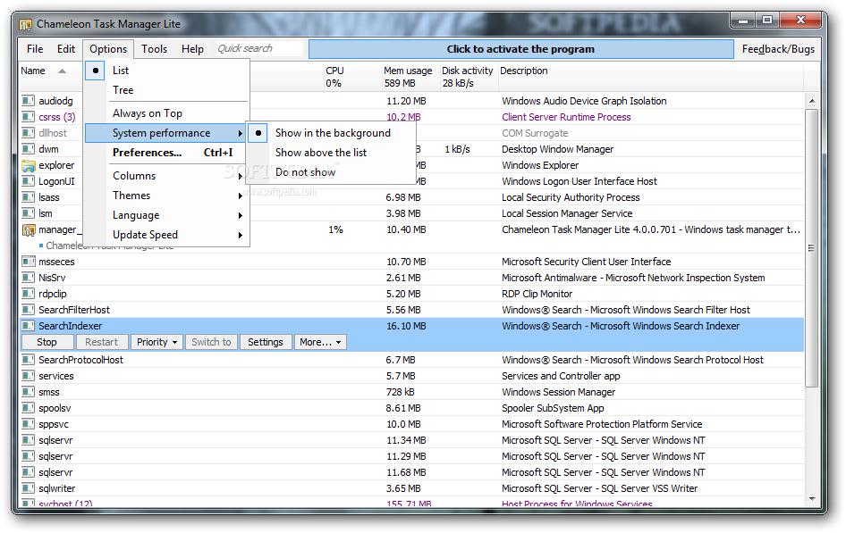Open the Priority dropdown button
The width and height of the screenshot is (846, 533).
157,343
